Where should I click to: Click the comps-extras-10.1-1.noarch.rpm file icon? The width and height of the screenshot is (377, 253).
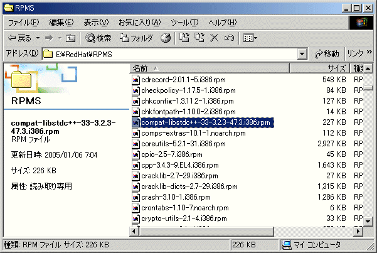135,133
